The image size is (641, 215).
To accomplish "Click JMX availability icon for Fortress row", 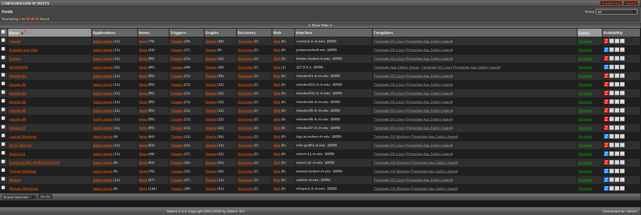I will pyautogui.click(x=617, y=59).
